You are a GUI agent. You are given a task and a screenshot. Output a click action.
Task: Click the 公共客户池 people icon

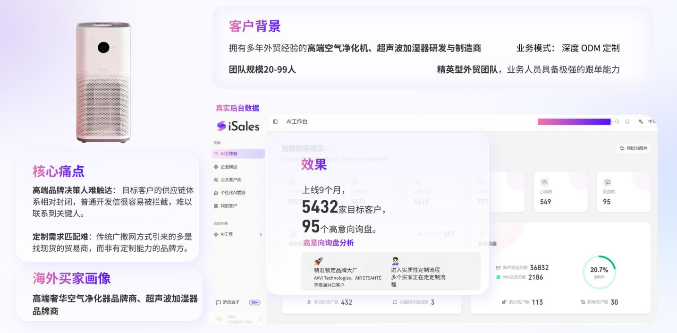216,180
